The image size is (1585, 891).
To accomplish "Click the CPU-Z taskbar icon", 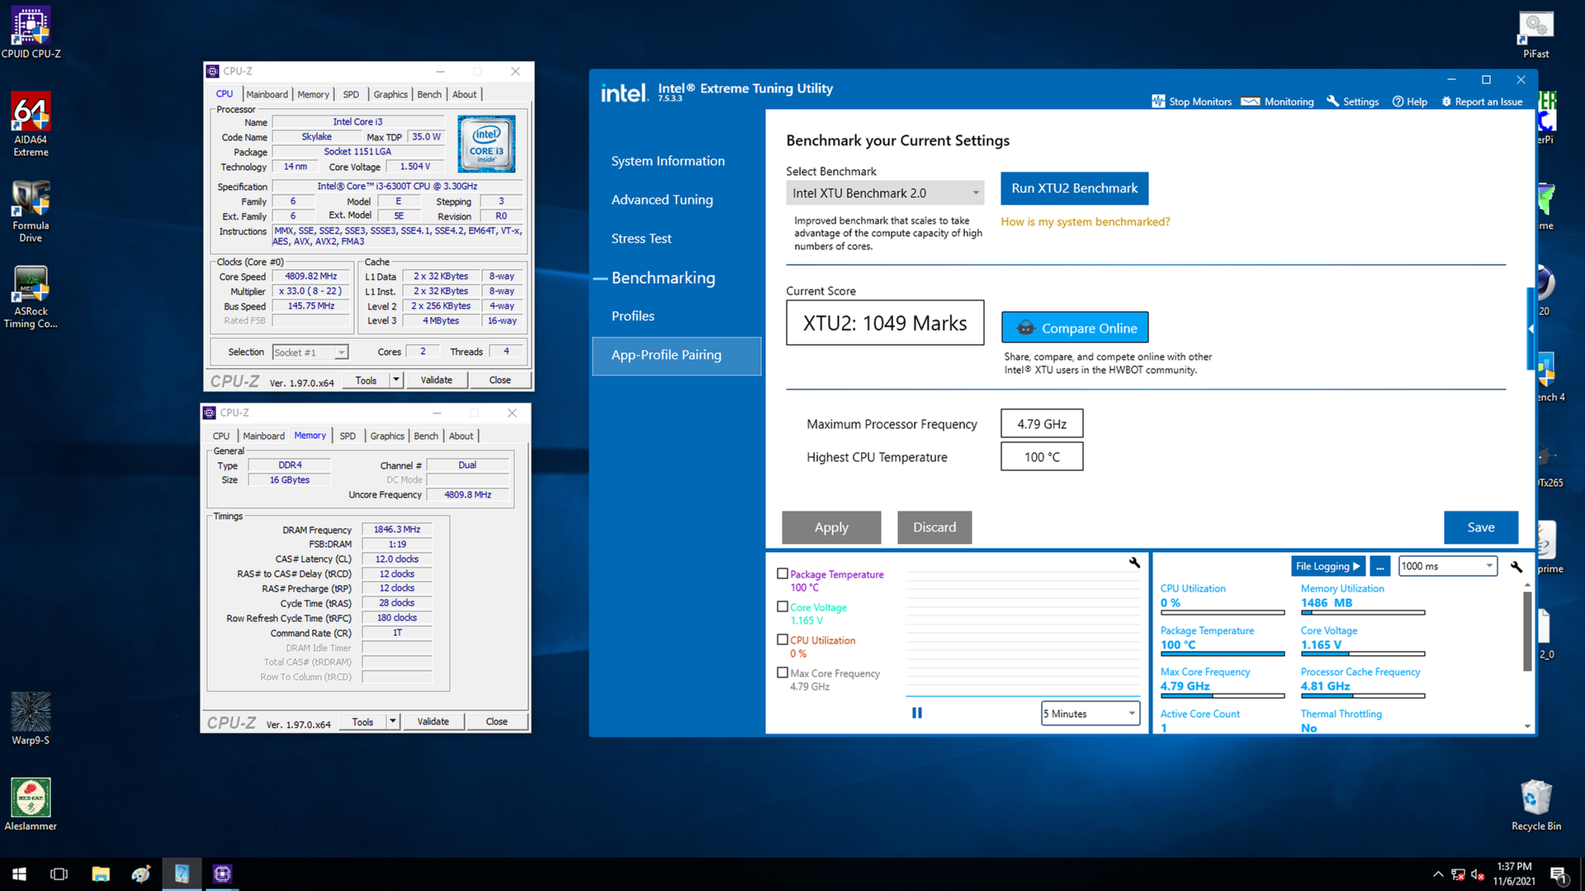I will click(222, 874).
